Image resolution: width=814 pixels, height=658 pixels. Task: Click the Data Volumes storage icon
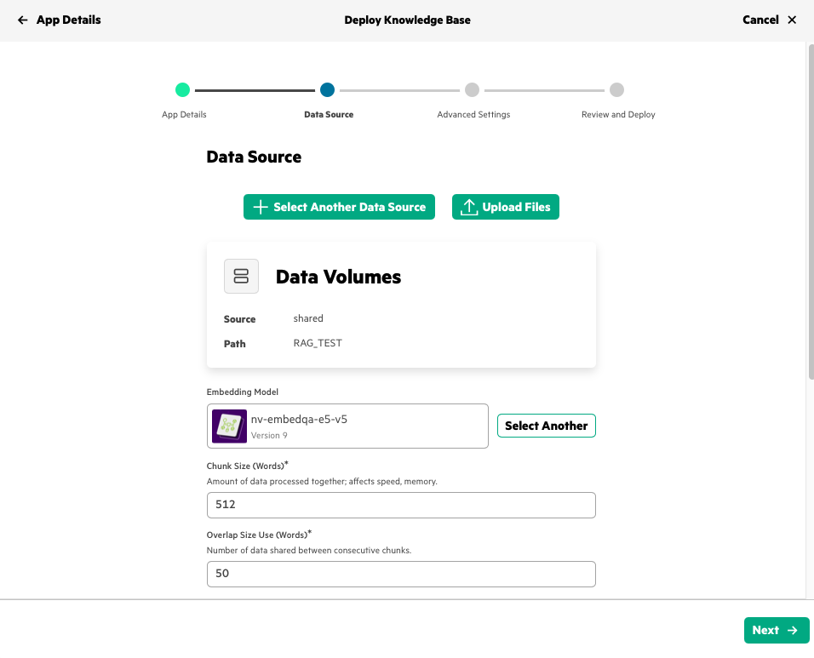[242, 276]
